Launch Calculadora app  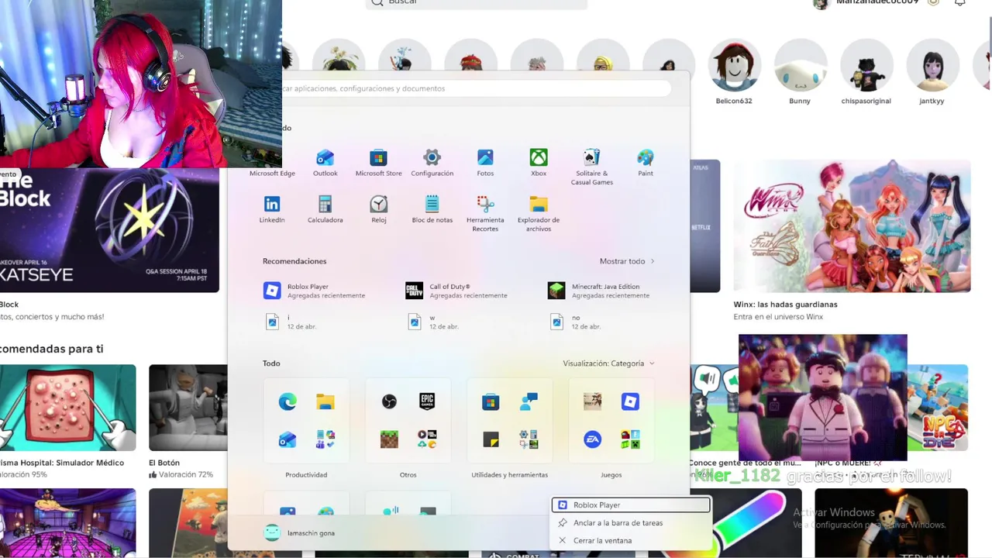325,204
